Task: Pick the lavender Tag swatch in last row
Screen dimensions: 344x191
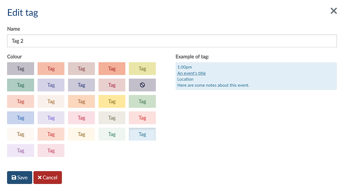Action: coord(21,151)
